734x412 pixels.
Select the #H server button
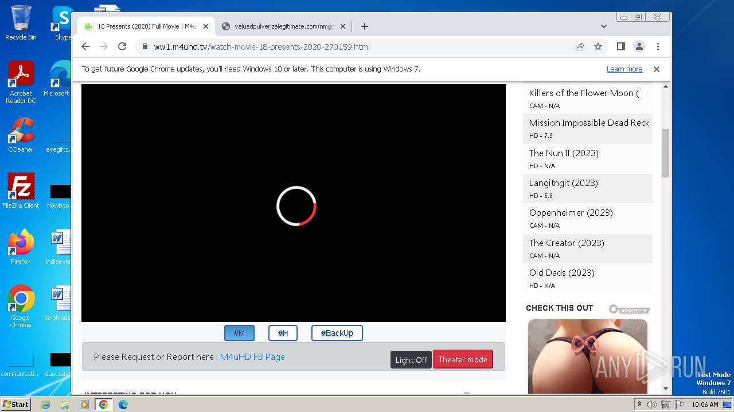coord(283,333)
